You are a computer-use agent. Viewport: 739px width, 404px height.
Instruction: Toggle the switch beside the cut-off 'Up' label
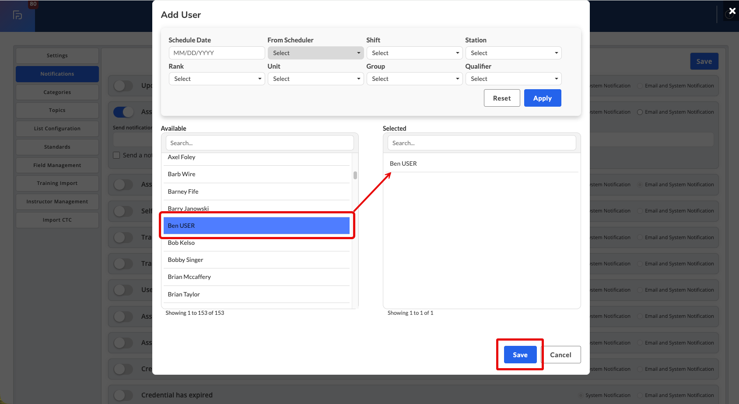[123, 86]
